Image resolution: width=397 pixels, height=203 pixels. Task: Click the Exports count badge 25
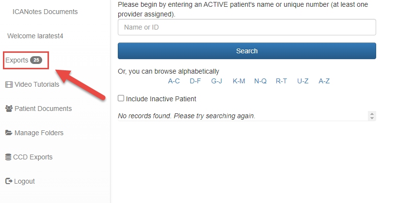point(37,60)
